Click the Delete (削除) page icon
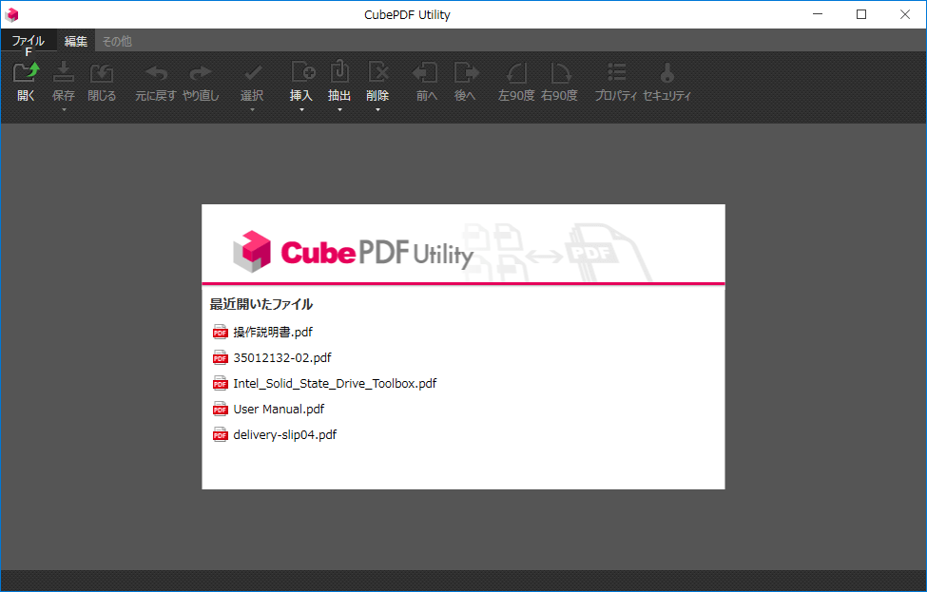This screenshot has width=927, height=592. [x=377, y=73]
